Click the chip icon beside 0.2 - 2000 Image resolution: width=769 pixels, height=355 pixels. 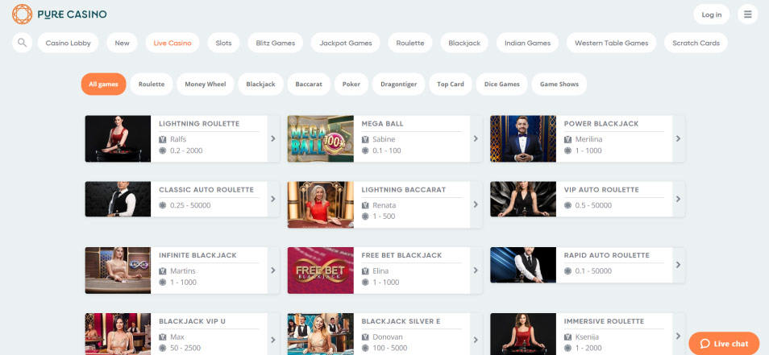pos(163,151)
